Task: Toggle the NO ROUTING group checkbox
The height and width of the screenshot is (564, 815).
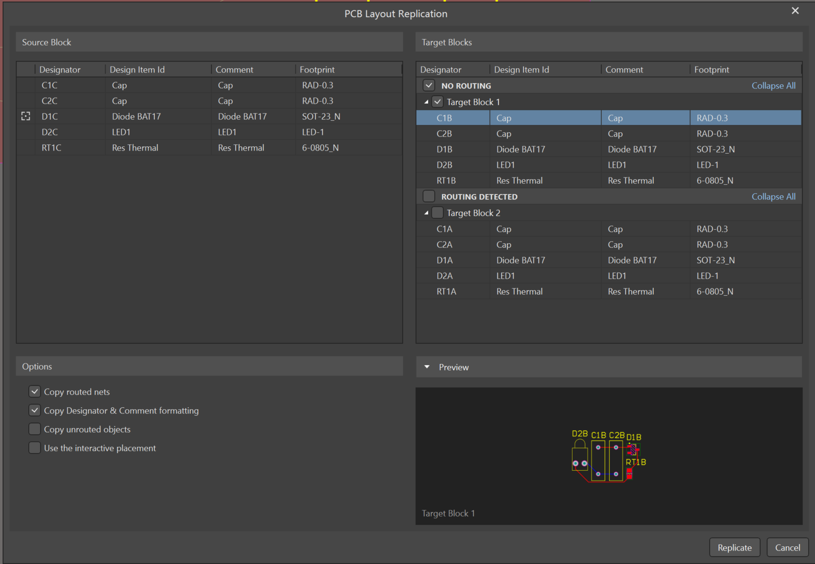Action: click(429, 85)
